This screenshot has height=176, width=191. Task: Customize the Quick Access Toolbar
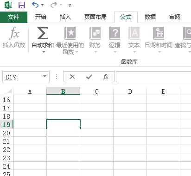point(70,6)
